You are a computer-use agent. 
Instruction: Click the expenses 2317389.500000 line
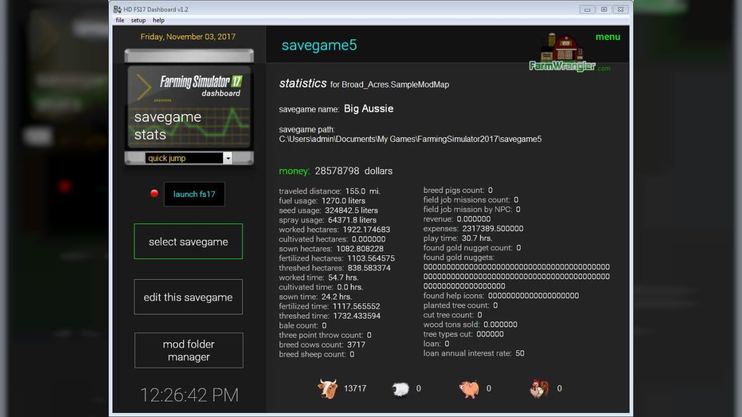[473, 228]
